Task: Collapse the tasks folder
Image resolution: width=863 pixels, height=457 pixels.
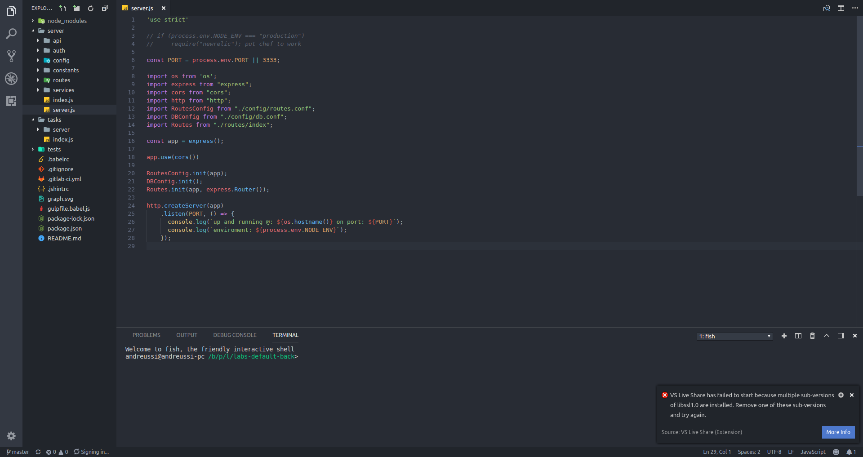Action: click(x=70, y=120)
